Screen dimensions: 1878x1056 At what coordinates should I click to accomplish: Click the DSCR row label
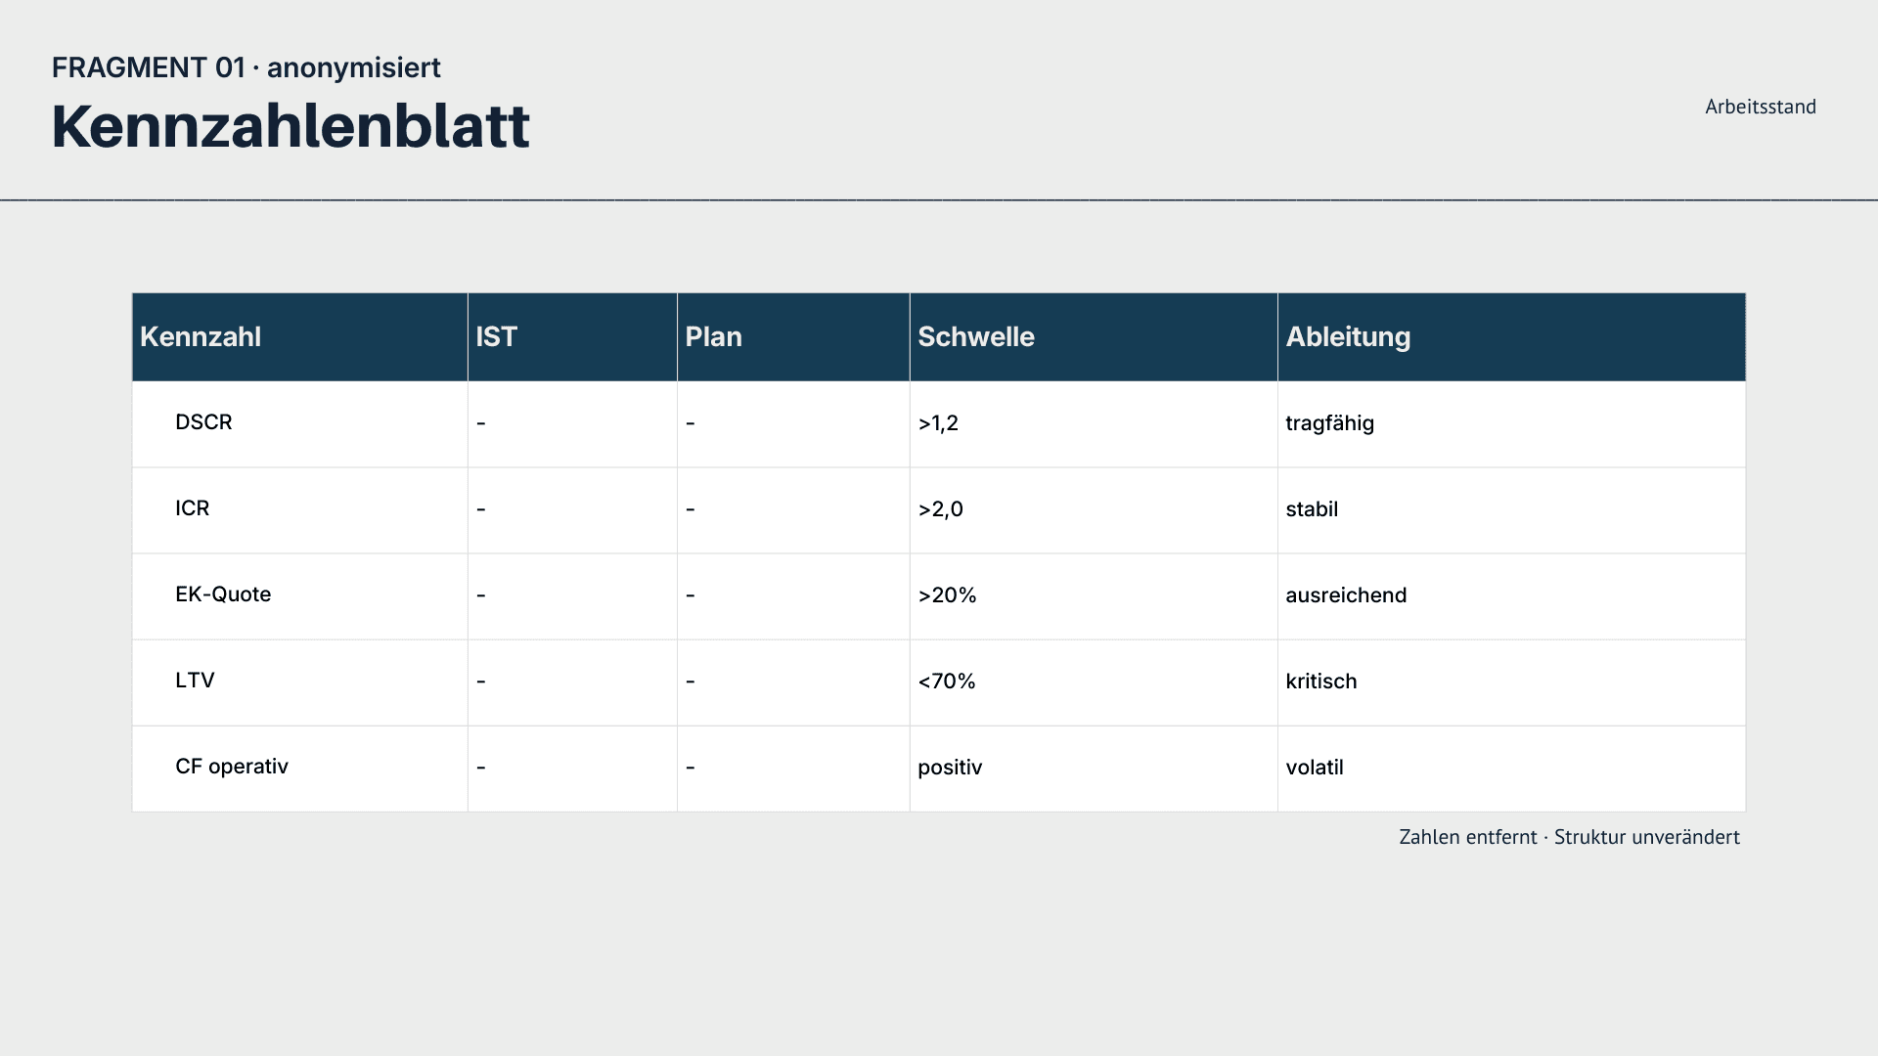203,422
